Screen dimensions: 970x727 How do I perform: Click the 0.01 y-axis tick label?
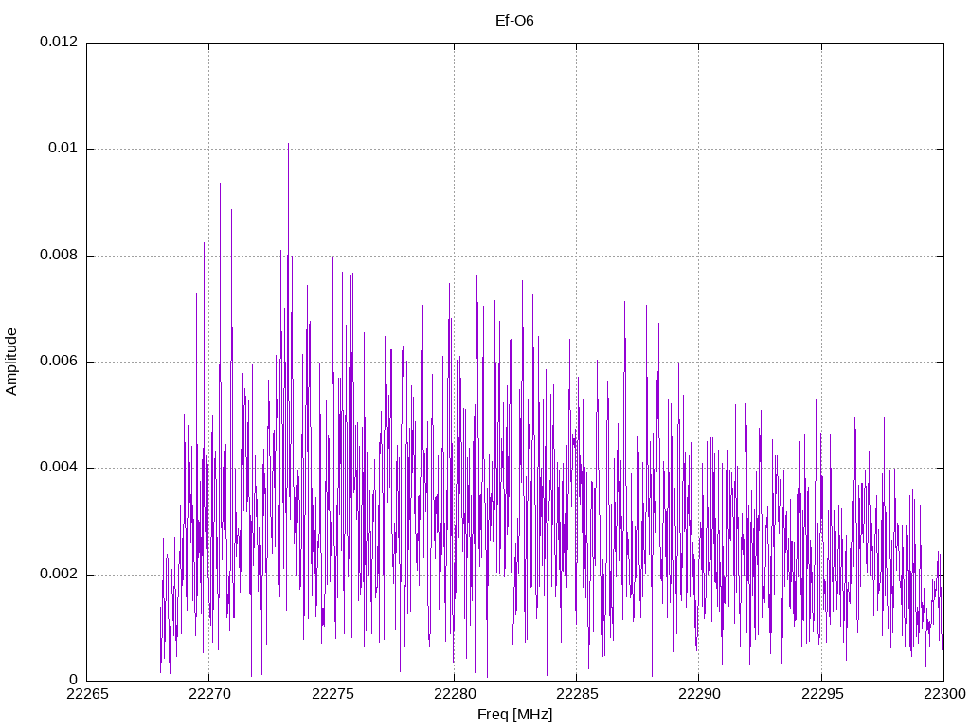tap(63, 149)
